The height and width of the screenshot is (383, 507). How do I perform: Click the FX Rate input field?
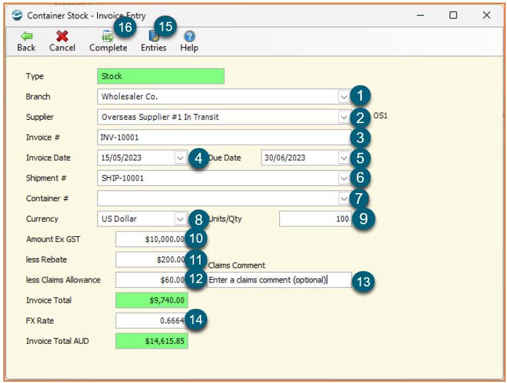[152, 321]
